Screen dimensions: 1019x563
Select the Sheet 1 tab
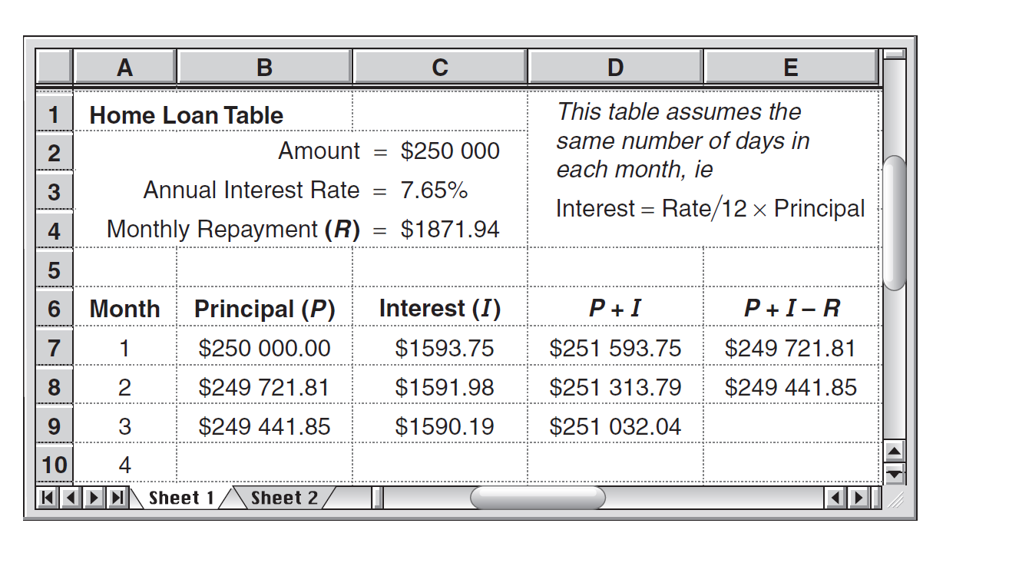(181, 498)
